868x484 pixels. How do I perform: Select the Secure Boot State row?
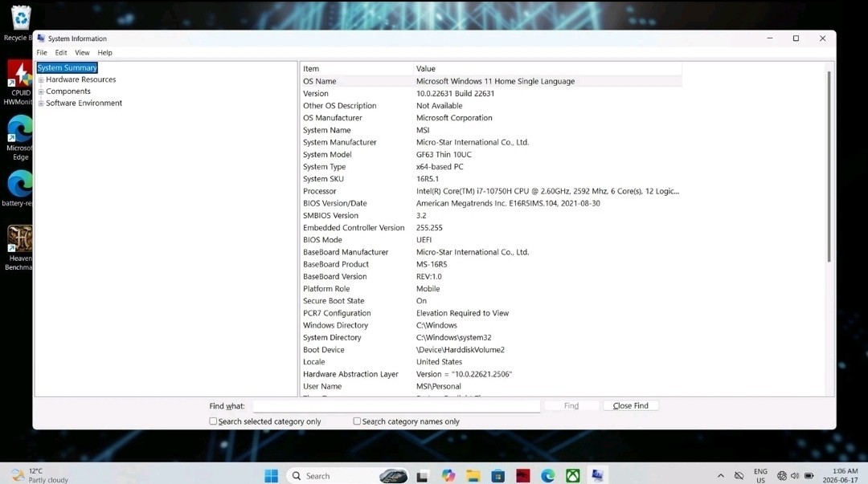click(x=491, y=301)
